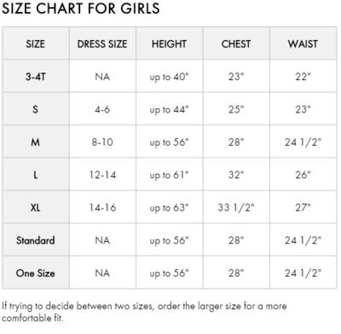Screen dimensions: 341x334
Task: Click the Standard size row label
Action: point(36,240)
